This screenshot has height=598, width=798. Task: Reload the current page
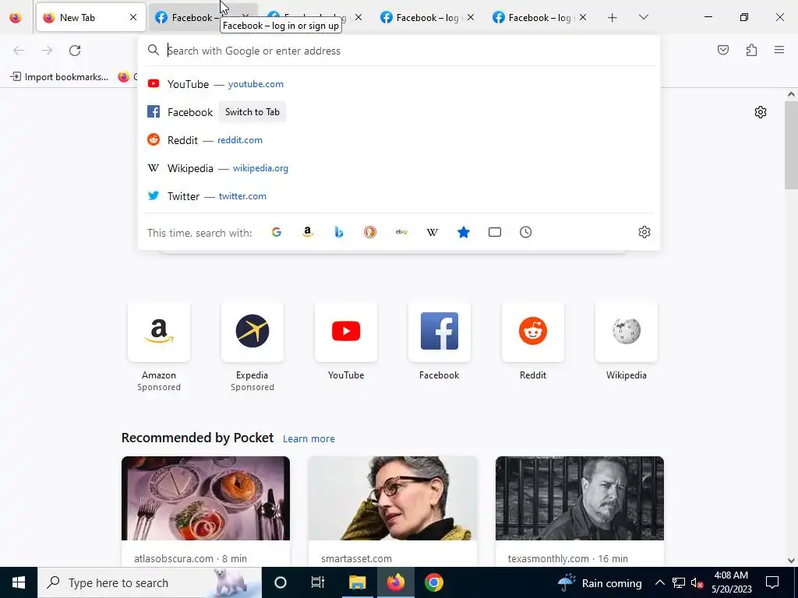pos(75,51)
